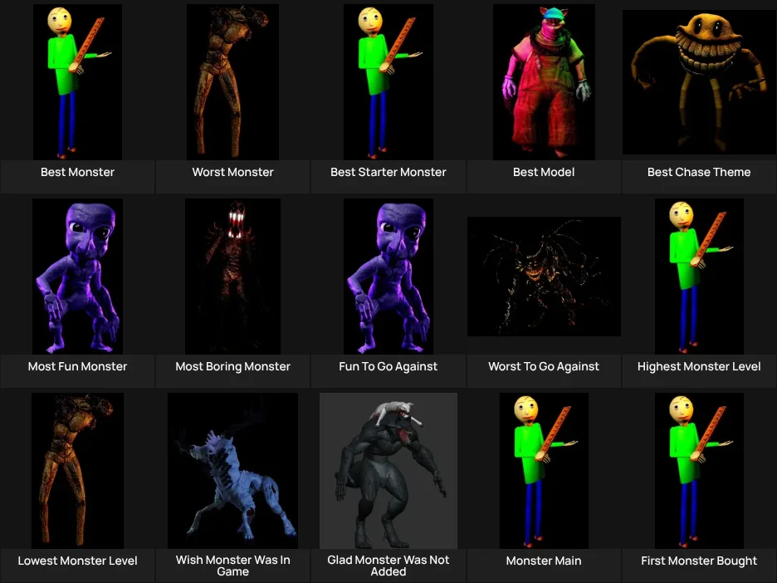Select the 'Fun To Go Against' caption
Viewport: 777px width, 583px height.
click(x=388, y=366)
